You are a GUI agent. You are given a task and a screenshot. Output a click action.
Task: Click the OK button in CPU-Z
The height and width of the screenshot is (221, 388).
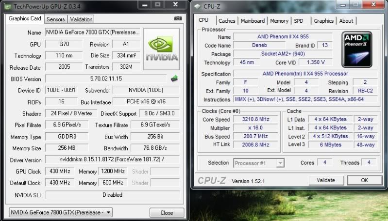365,180
